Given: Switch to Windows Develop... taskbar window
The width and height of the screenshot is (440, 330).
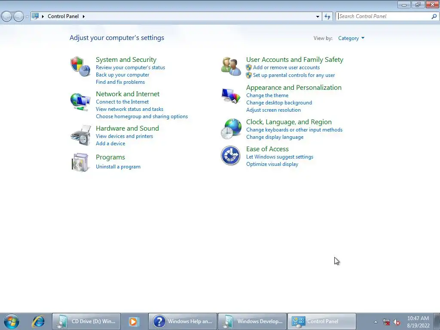Looking at the screenshot, I should pos(252,321).
